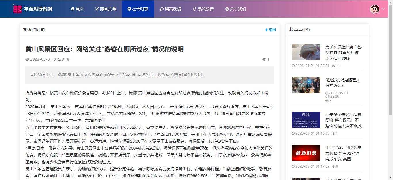Click the tags icon next to 新闻详情

25,29
